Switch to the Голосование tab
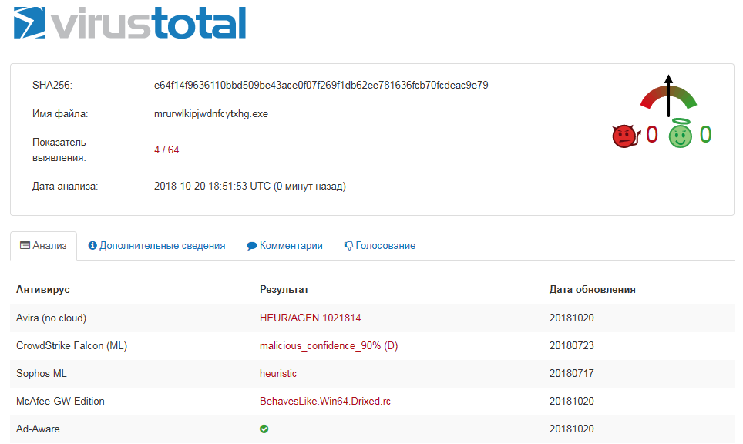This screenshot has height=444, width=743. coord(380,245)
